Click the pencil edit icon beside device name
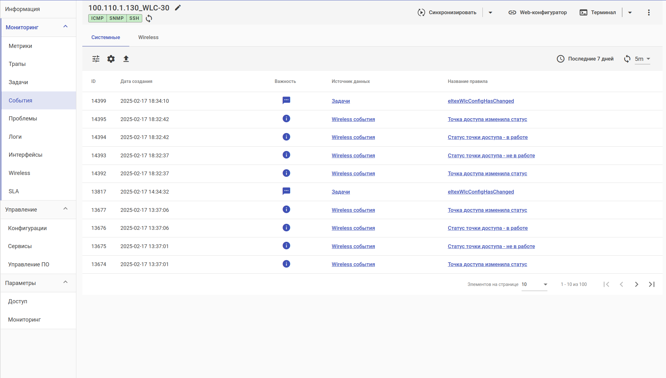This screenshot has width=666, height=378. point(178,8)
